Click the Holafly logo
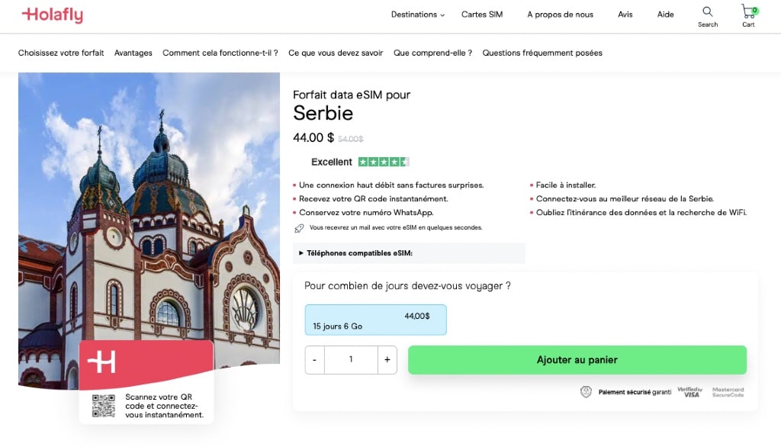This screenshot has height=447, width=781. click(x=51, y=15)
